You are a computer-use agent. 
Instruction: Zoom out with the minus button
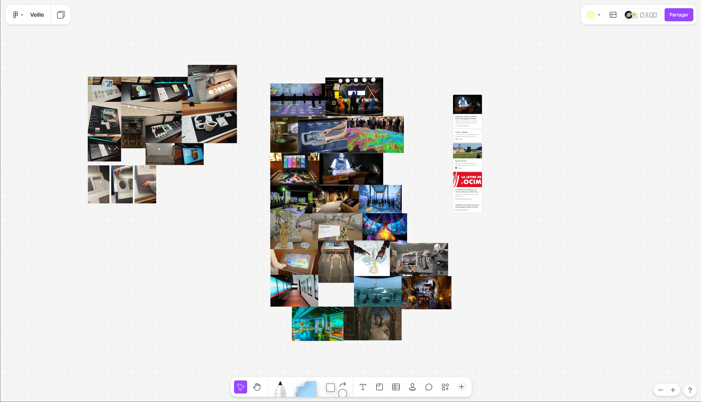660,390
